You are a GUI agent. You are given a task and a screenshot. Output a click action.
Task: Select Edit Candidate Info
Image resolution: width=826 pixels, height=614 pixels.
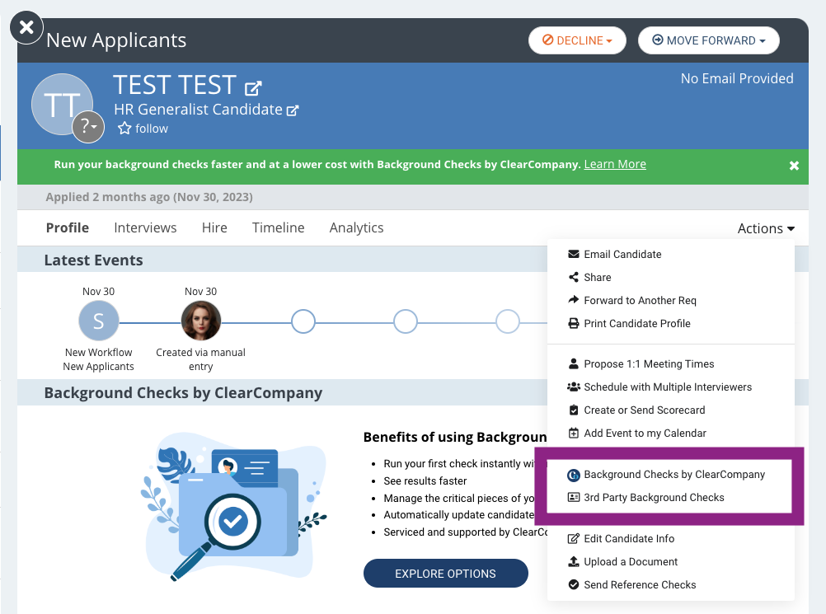pos(670,539)
